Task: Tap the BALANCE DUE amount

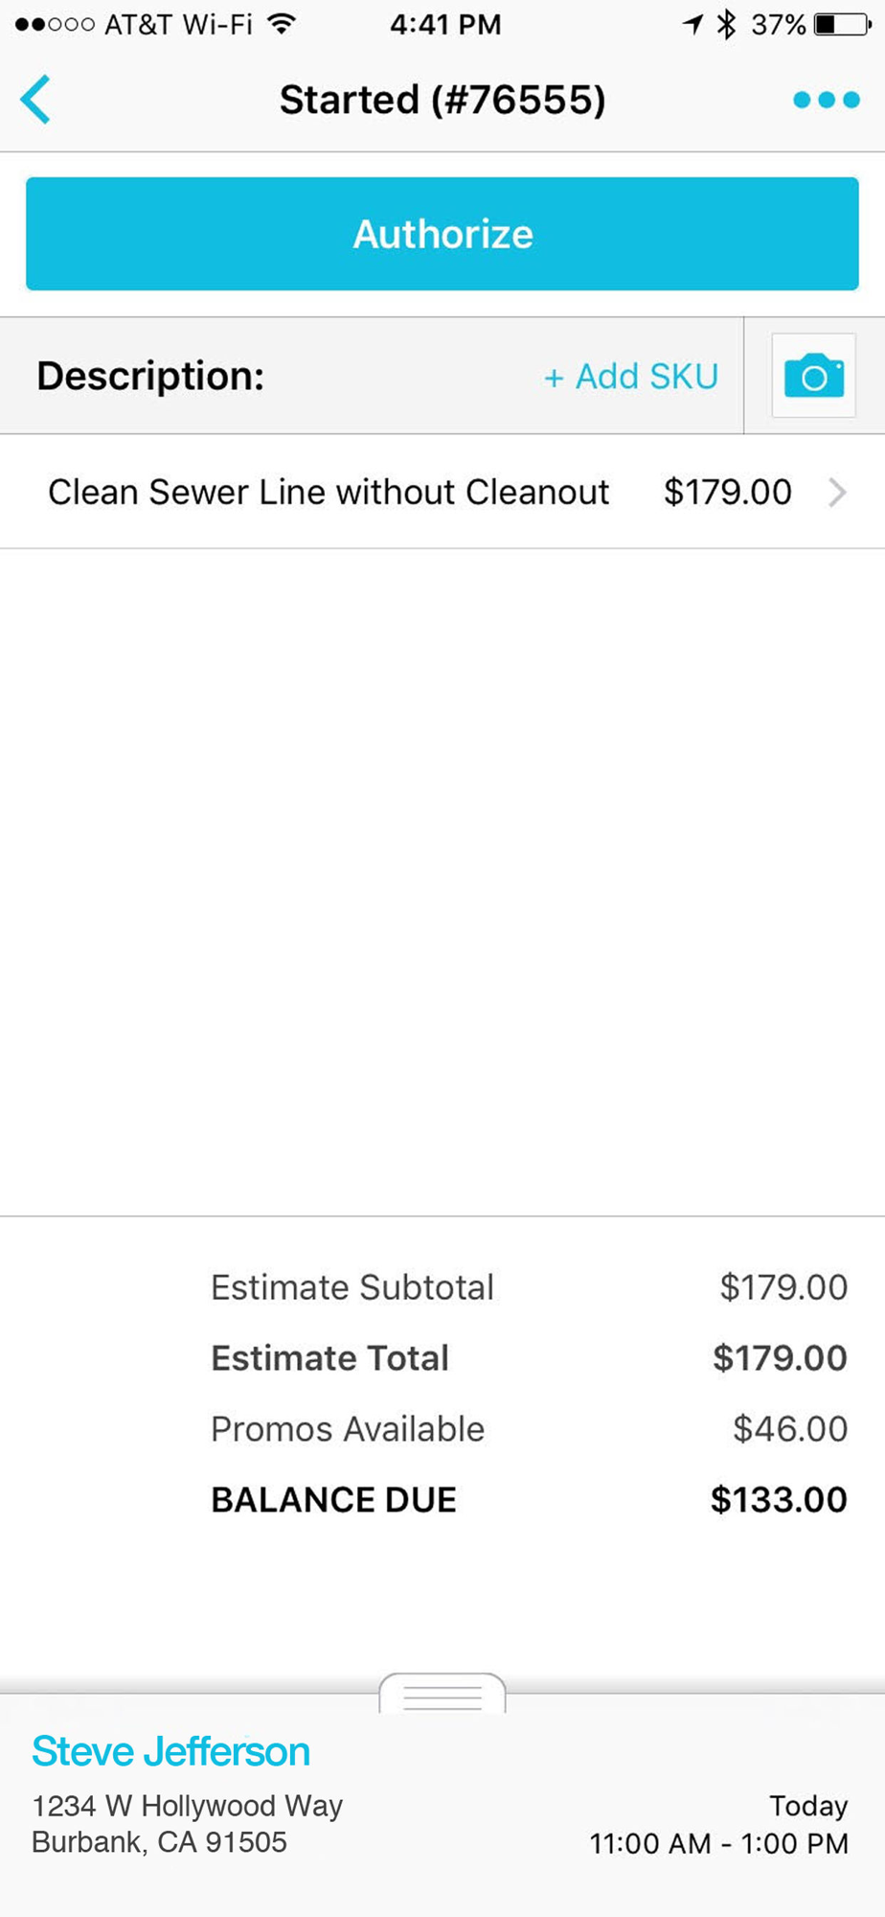Action: coord(778,1500)
